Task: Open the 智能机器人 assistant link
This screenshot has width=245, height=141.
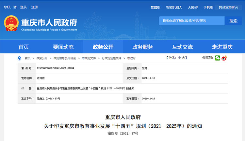Action: tap(174, 7)
